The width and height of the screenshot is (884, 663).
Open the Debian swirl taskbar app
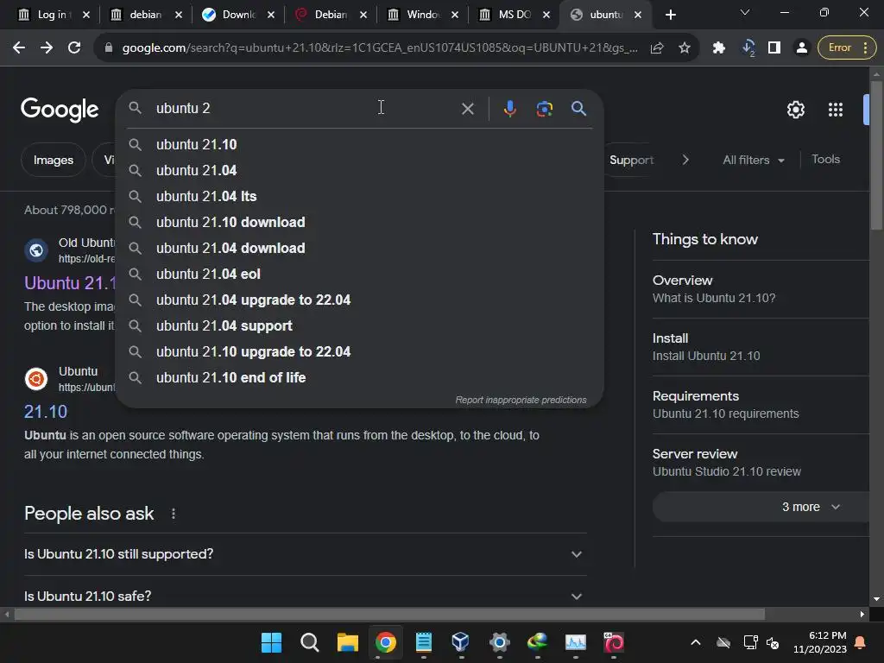tap(614, 642)
